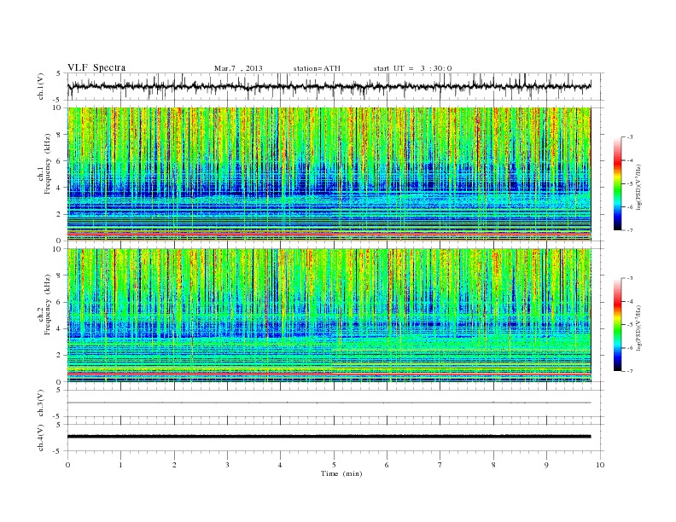The image size is (676, 522).
Task: Click the "-5" tick on ch.1 colorbar
Action: tap(630, 184)
